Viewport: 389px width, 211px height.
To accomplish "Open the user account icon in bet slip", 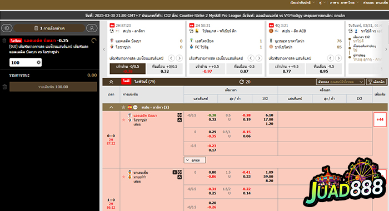I will 92,28.
